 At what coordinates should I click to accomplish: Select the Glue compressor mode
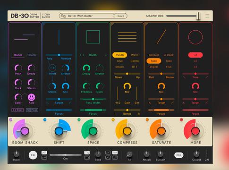tap(120, 61)
